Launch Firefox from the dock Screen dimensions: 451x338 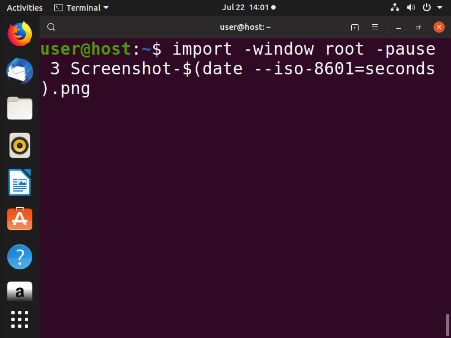click(20, 34)
